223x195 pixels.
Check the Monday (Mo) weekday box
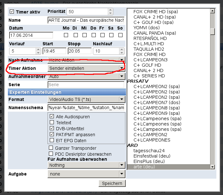[x=66, y=35]
